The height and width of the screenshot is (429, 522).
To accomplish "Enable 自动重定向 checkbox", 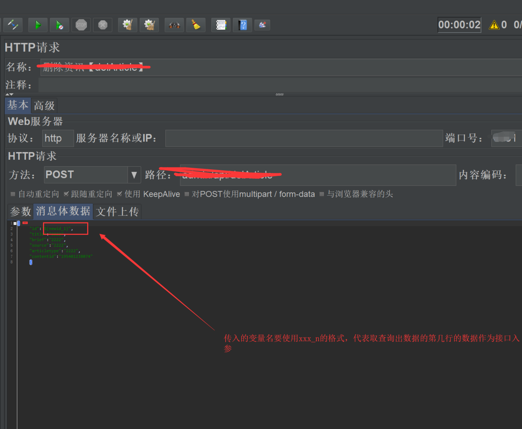I will pos(13,194).
